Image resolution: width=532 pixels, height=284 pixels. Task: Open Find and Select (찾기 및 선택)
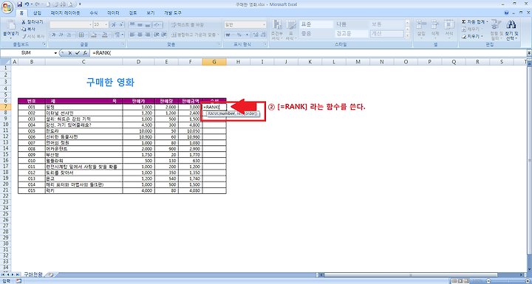click(x=511, y=30)
